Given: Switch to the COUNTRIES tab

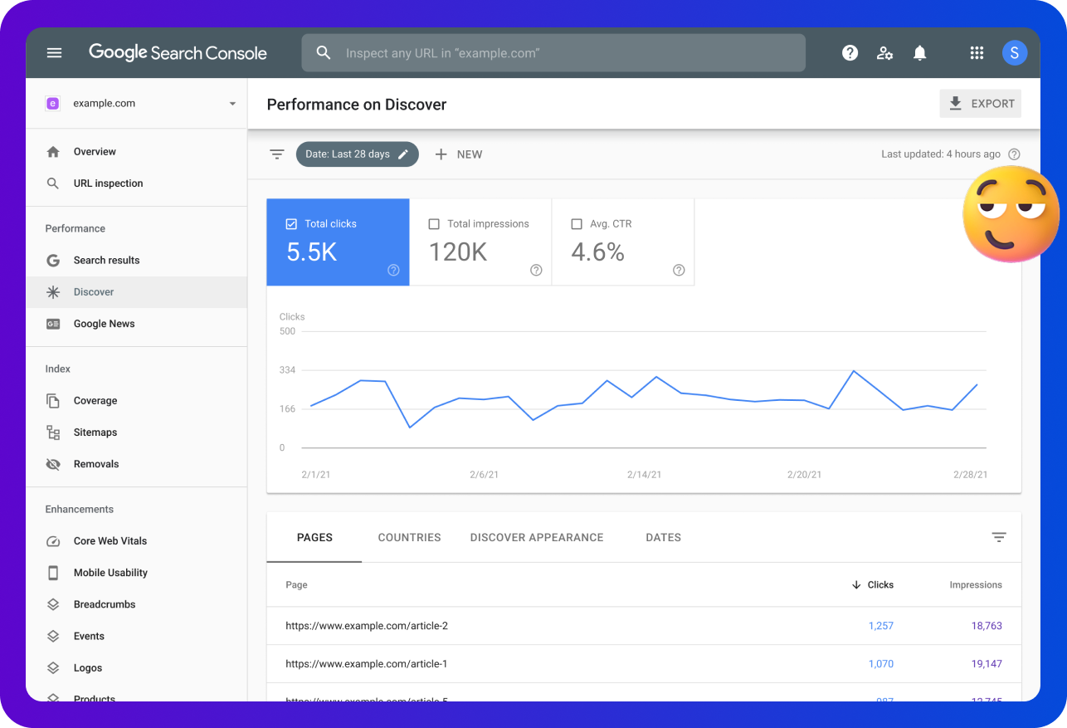Looking at the screenshot, I should pyautogui.click(x=410, y=538).
